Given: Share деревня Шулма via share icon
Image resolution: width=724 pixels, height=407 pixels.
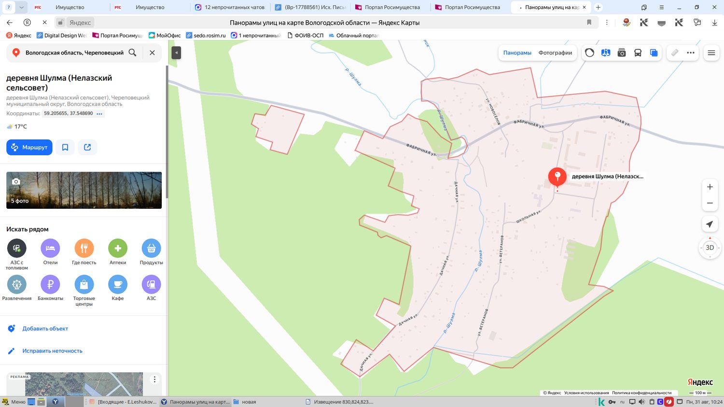Looking at the screenshot, I should 87,147.
